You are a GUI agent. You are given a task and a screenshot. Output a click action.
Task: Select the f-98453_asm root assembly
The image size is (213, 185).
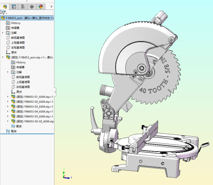(x=27, y=18)
